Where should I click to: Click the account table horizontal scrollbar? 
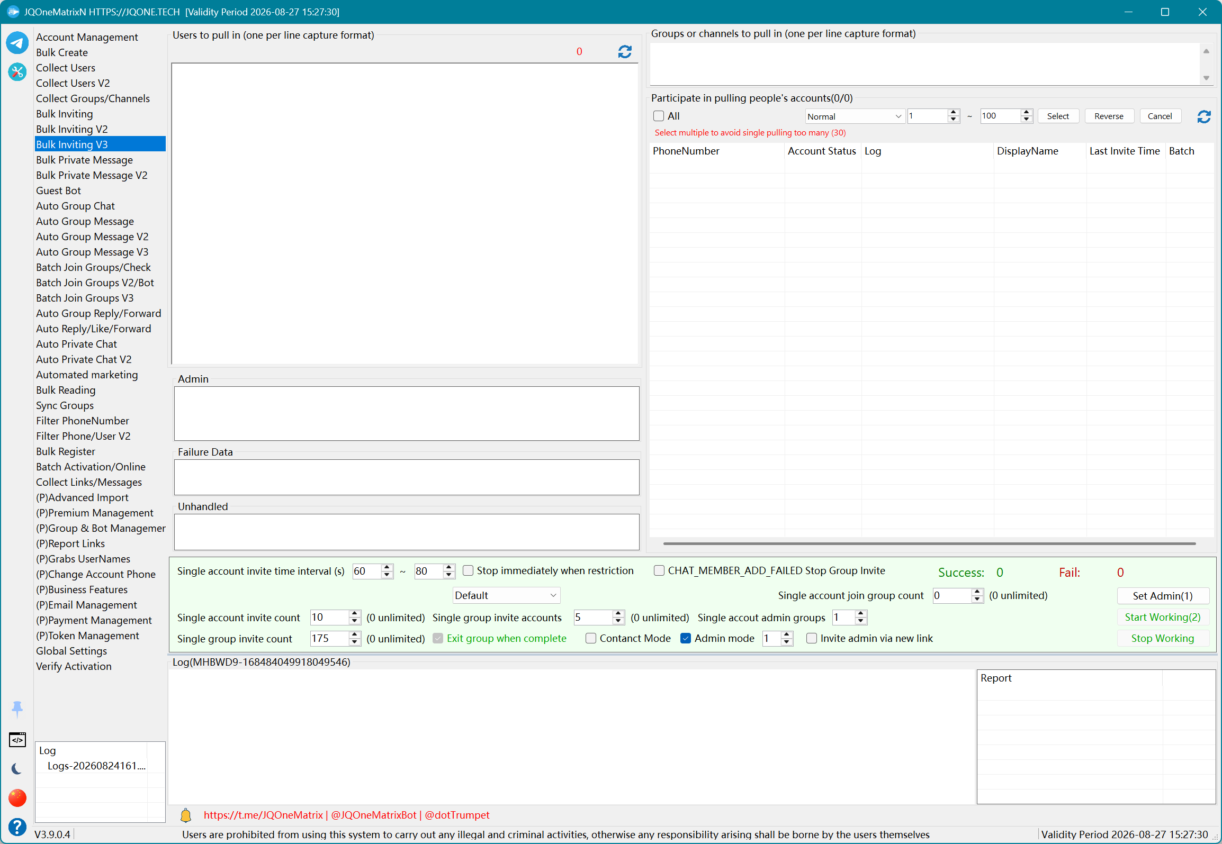pyautogui.click(x=929, y=543)
